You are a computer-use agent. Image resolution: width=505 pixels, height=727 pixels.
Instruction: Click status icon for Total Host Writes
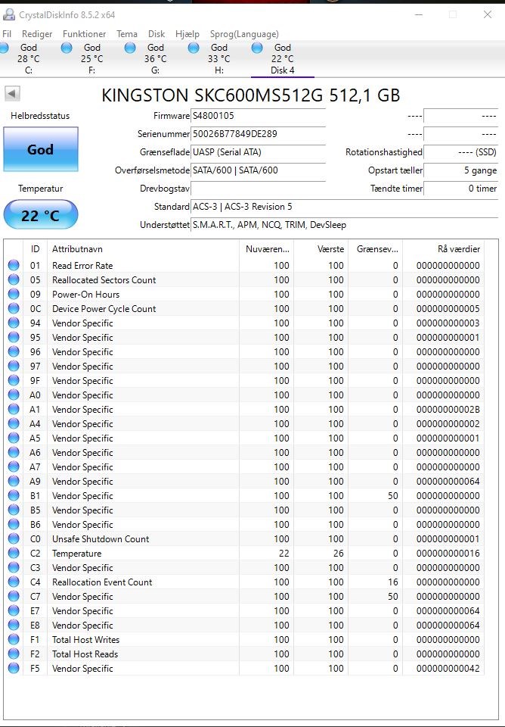point(14,639)
